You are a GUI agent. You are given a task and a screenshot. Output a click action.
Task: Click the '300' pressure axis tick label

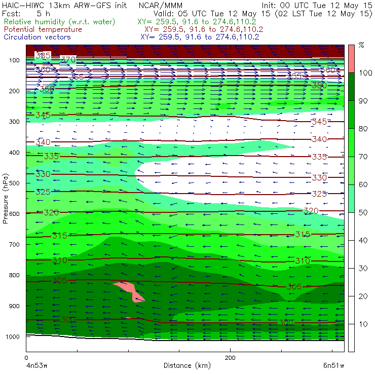(x=14, y=122)
